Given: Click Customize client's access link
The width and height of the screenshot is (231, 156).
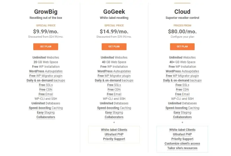Looking at the screenshot, I should tap(182, 144).
